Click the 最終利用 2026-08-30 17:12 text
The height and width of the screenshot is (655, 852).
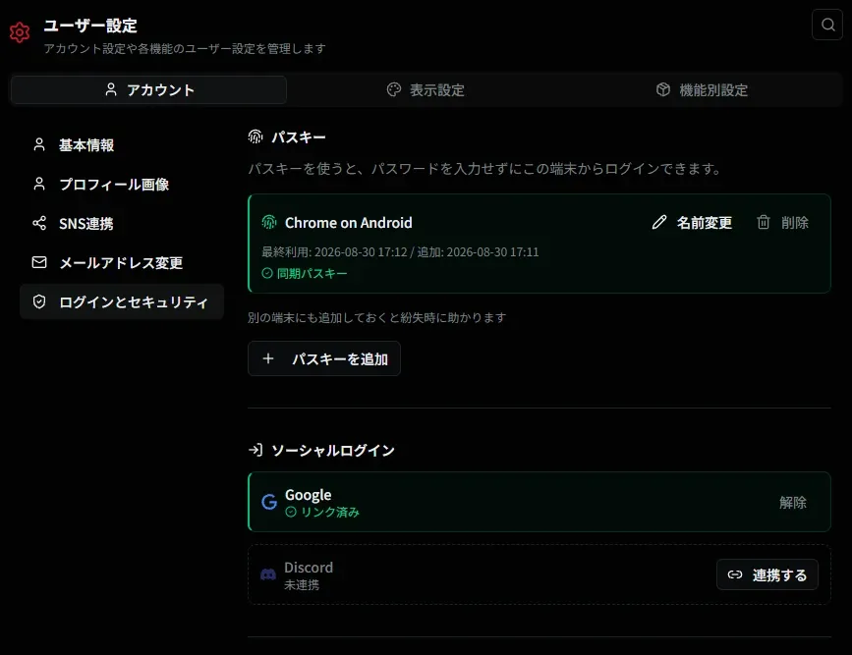click(334, 252)
